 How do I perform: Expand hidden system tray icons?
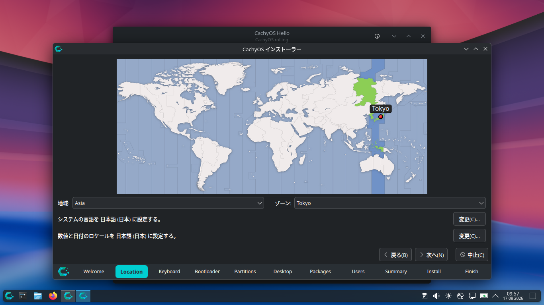point(495,296)
